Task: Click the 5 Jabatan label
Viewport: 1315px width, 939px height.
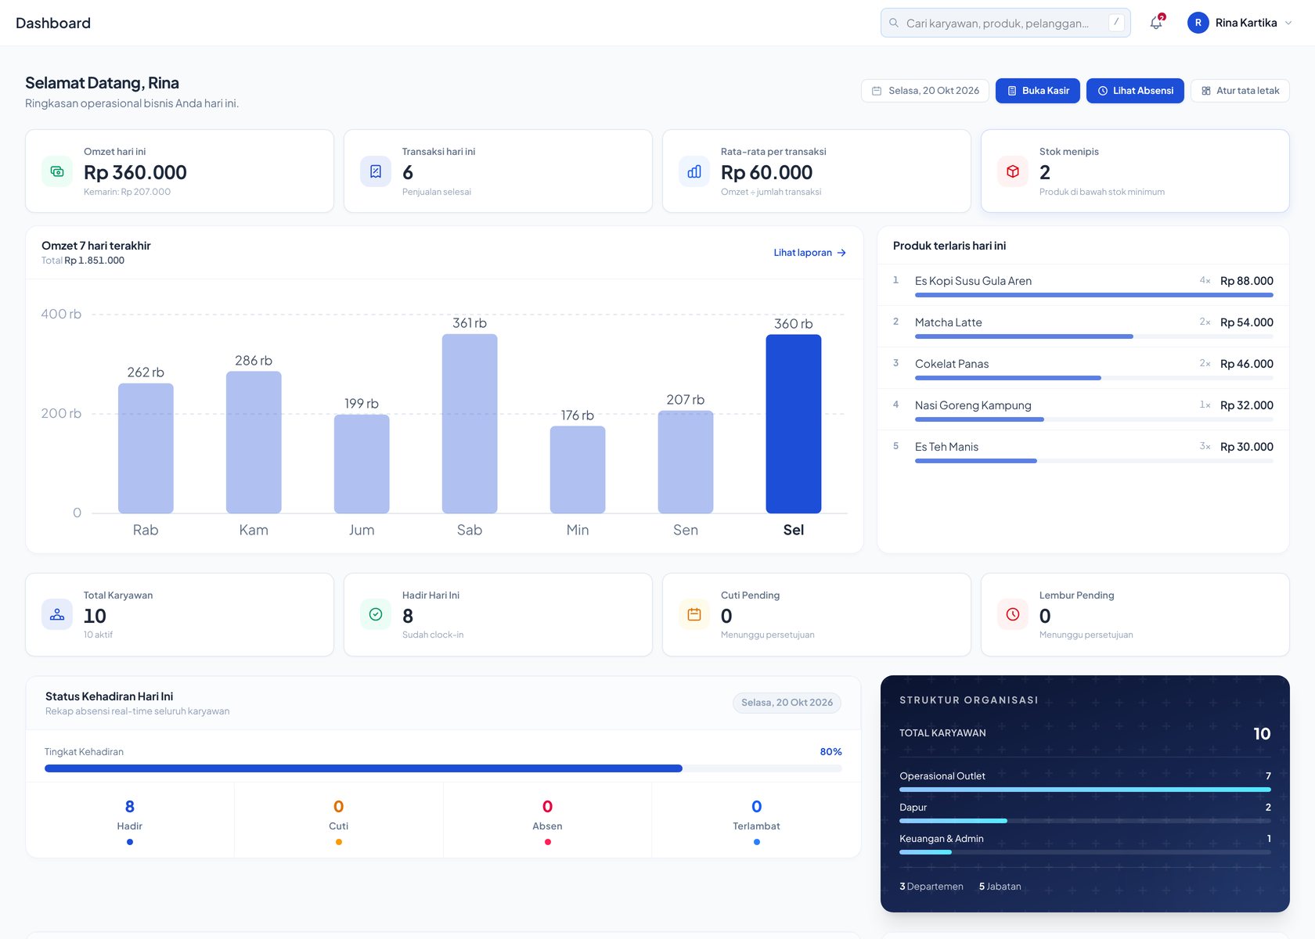Action: [x=1000, y=887]
